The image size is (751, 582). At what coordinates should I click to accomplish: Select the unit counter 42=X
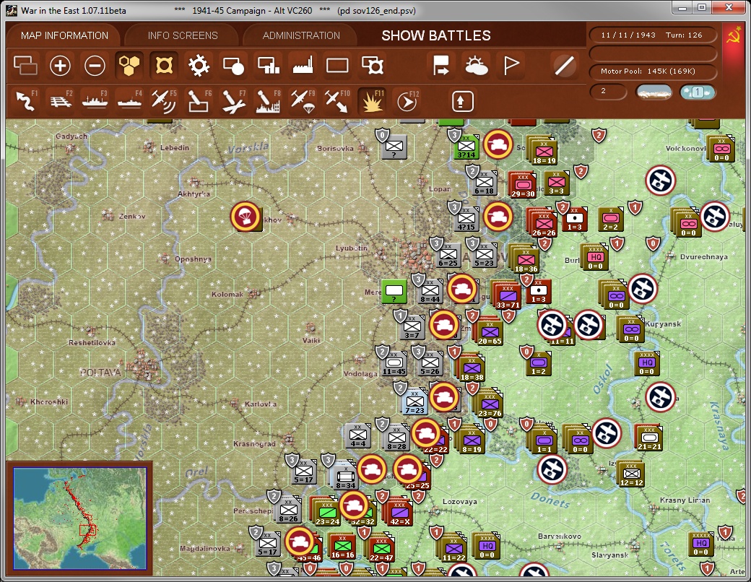(399, 513)
